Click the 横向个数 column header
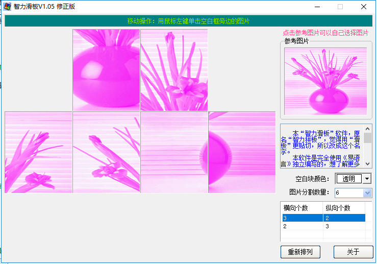 (x=301, y=208)
